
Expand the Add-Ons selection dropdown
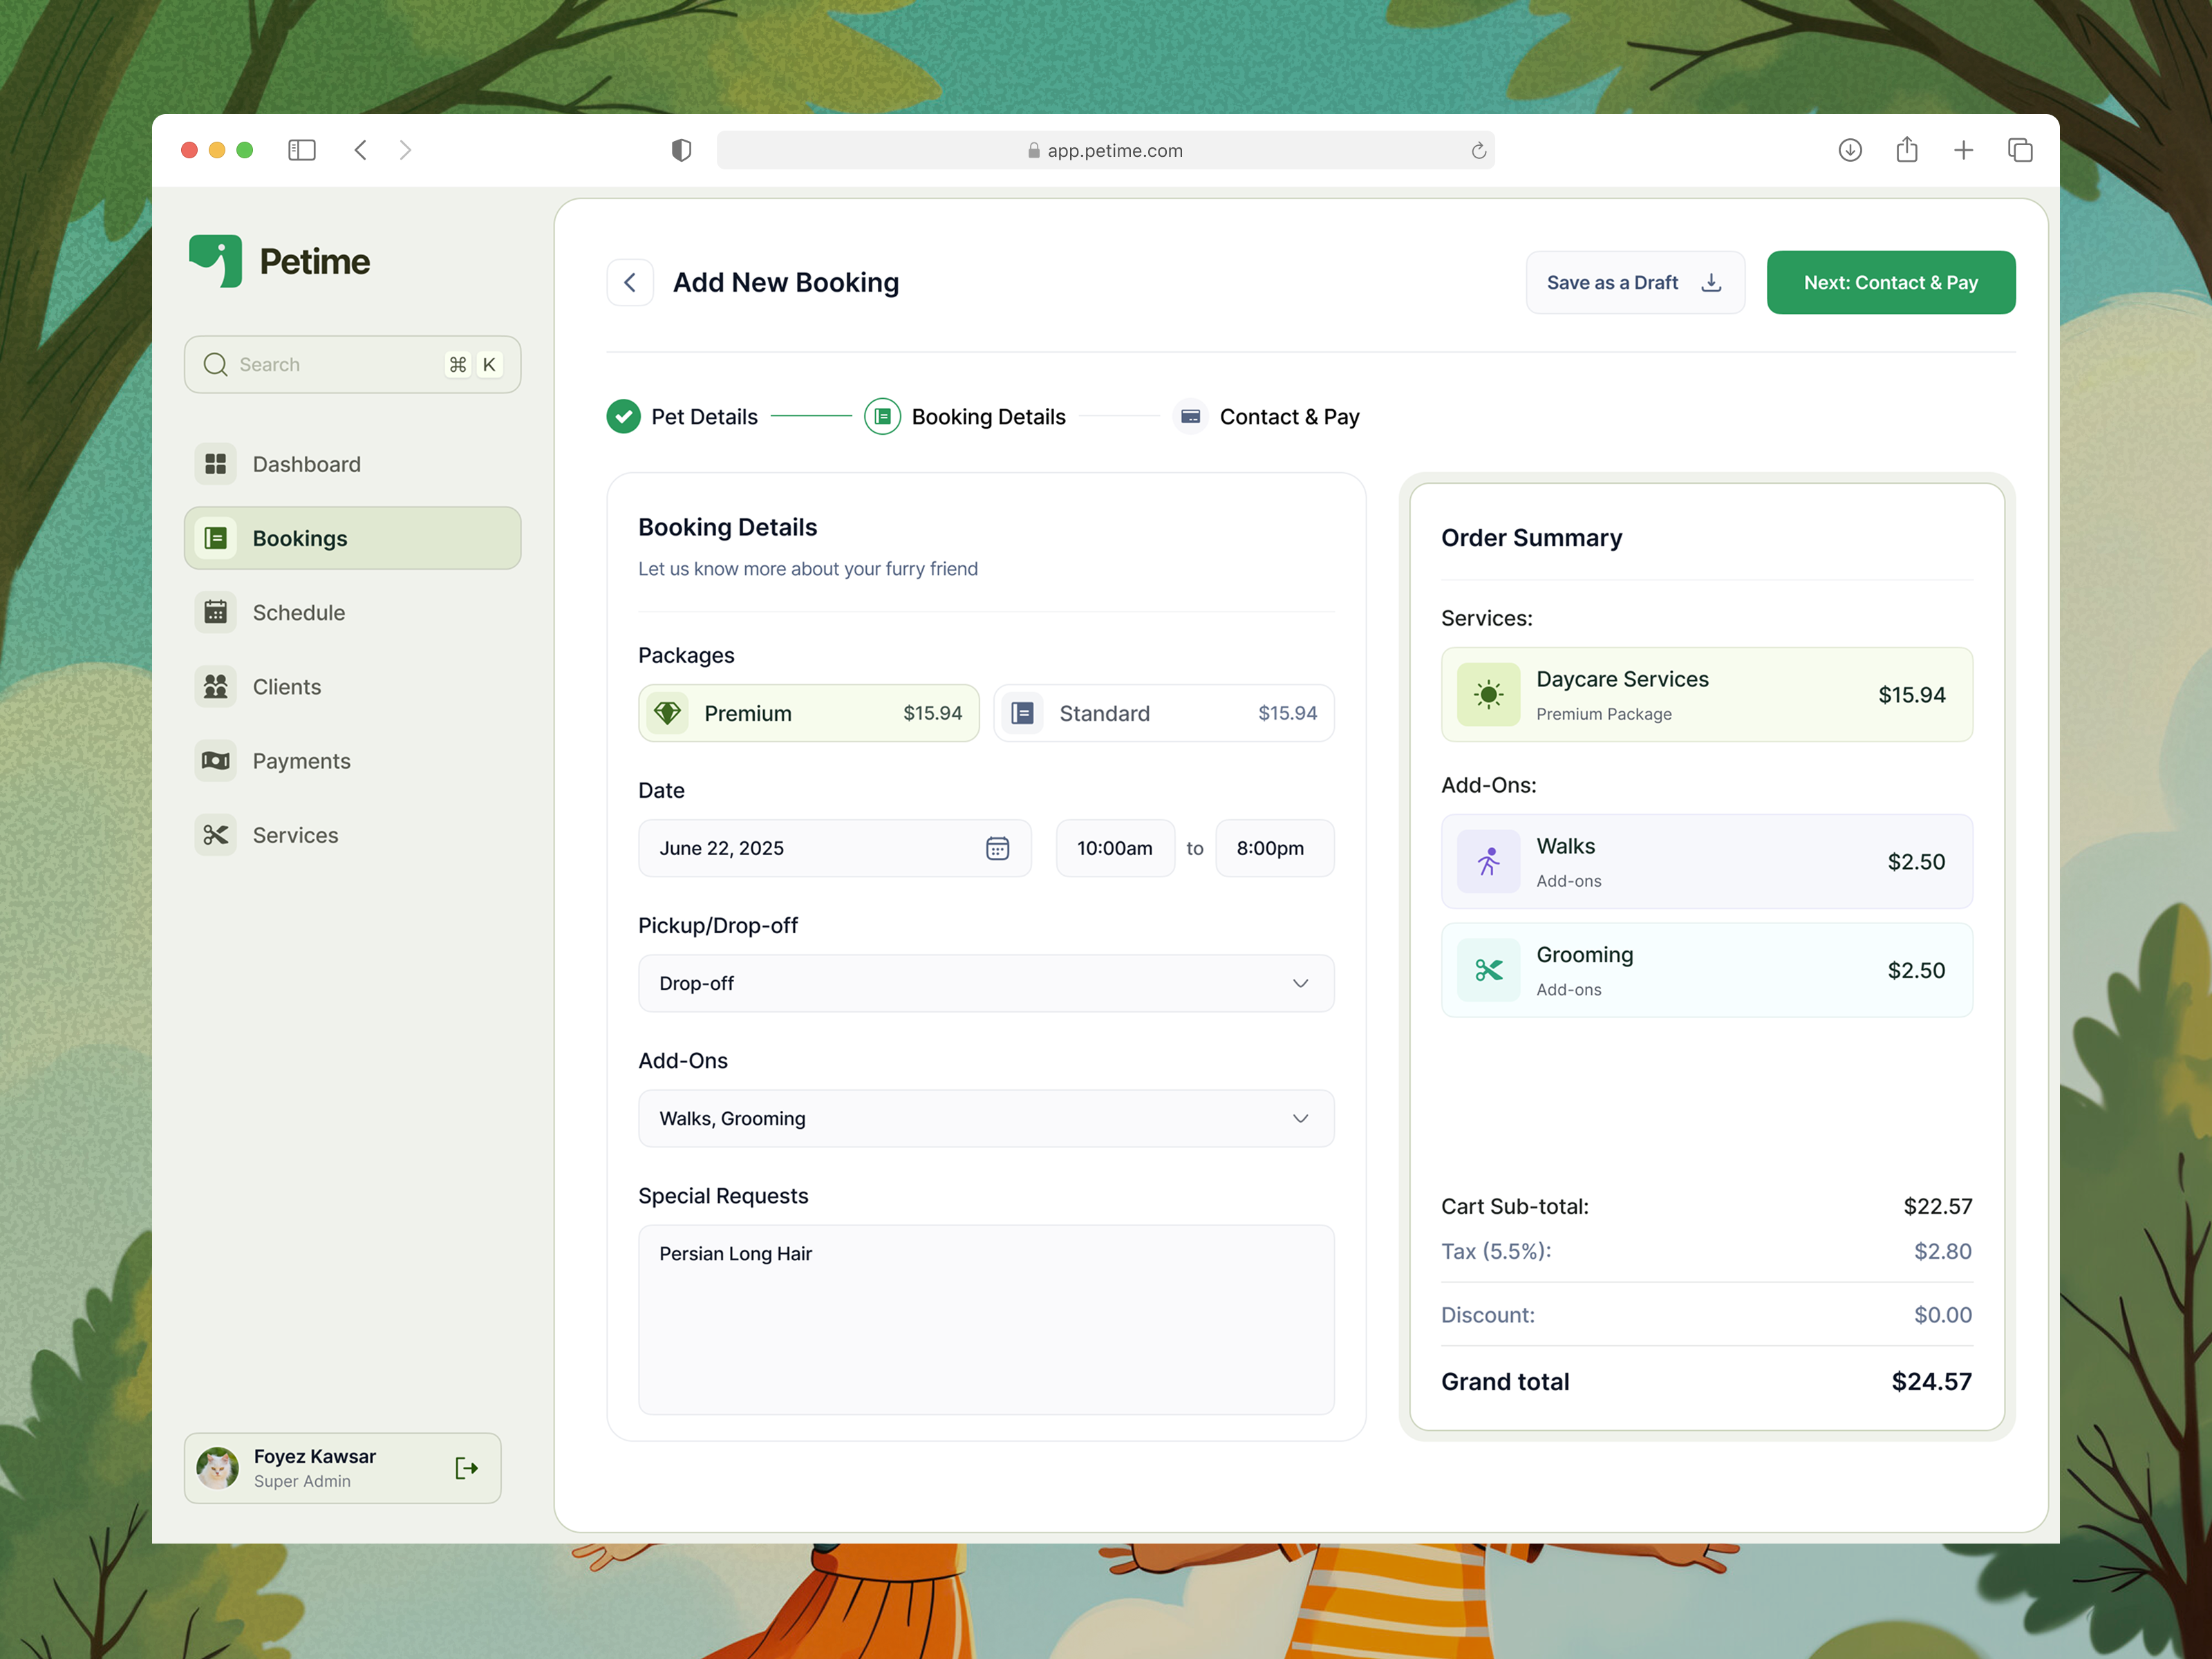pos(985,1118)
